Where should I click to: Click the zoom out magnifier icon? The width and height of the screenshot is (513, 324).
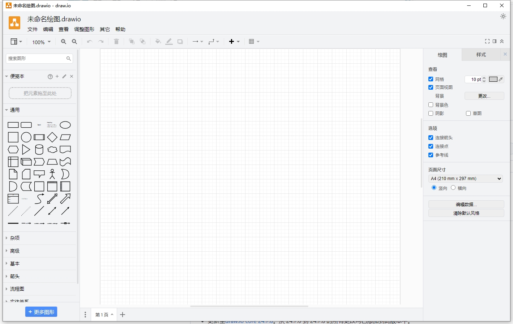(x=74, y=42)
